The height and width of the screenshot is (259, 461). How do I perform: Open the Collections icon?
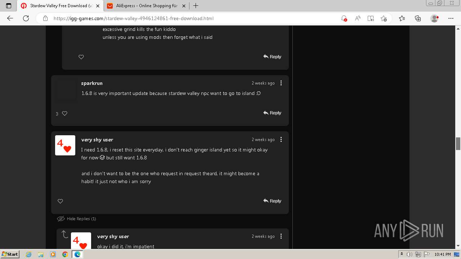[418, 18]
